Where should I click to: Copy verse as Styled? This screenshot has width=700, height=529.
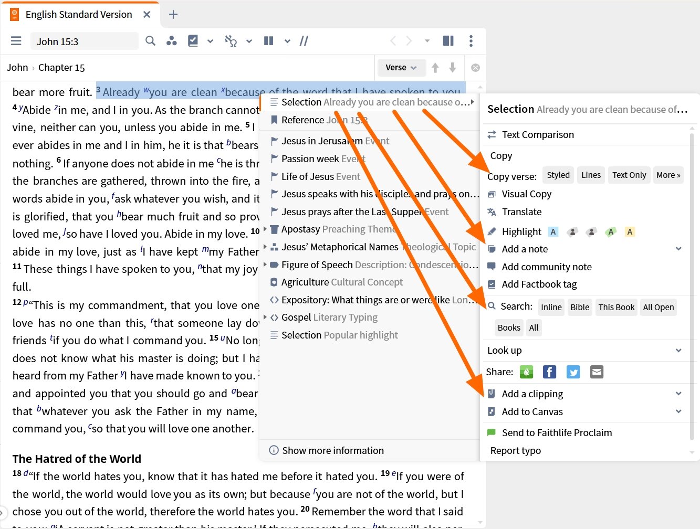558,175
